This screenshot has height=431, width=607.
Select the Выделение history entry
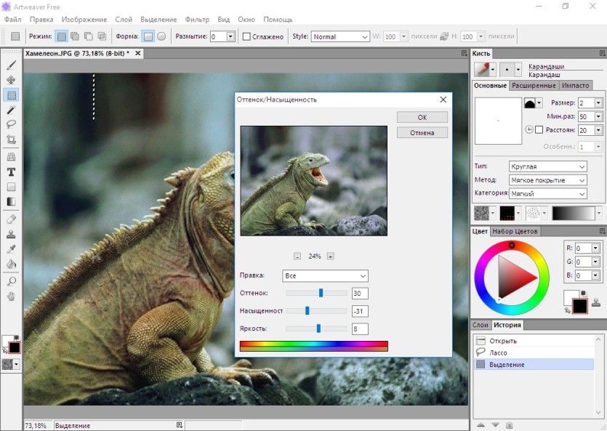[534, 364]
